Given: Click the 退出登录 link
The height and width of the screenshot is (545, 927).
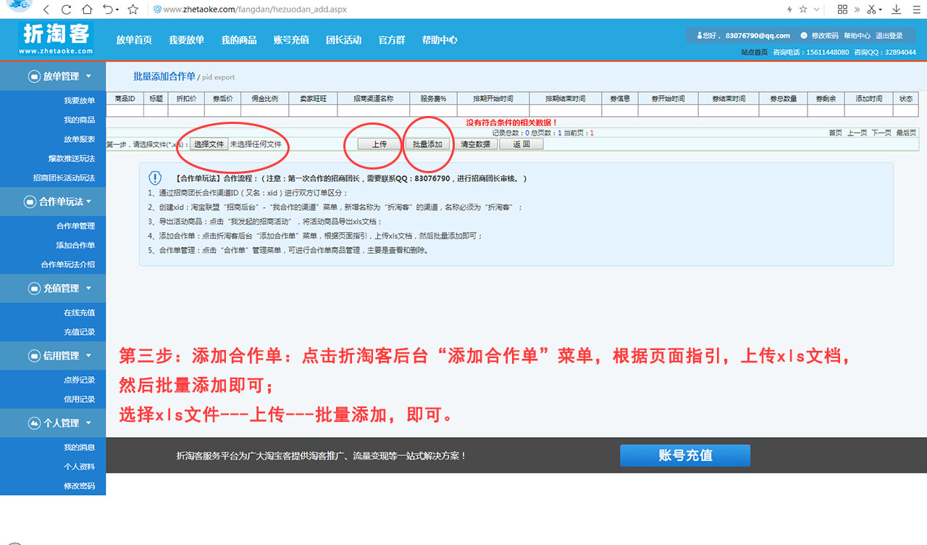Looking at the screenshot, I should coord(889,36).
